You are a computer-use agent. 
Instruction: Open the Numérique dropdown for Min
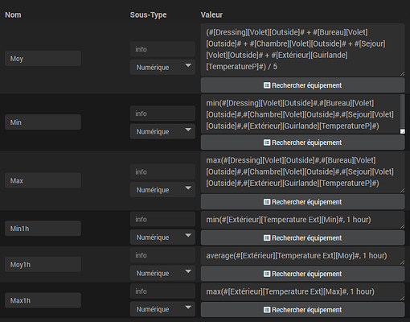point(162,131)
